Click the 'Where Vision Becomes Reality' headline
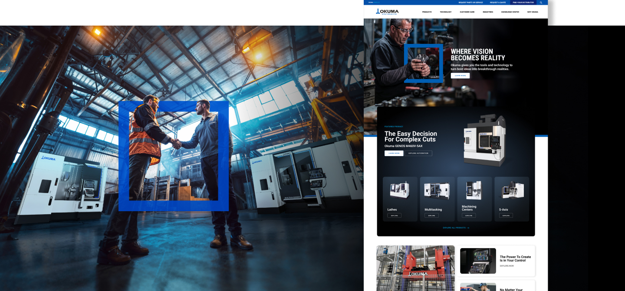This screenshot has height=291, width=625. point(478,55)
